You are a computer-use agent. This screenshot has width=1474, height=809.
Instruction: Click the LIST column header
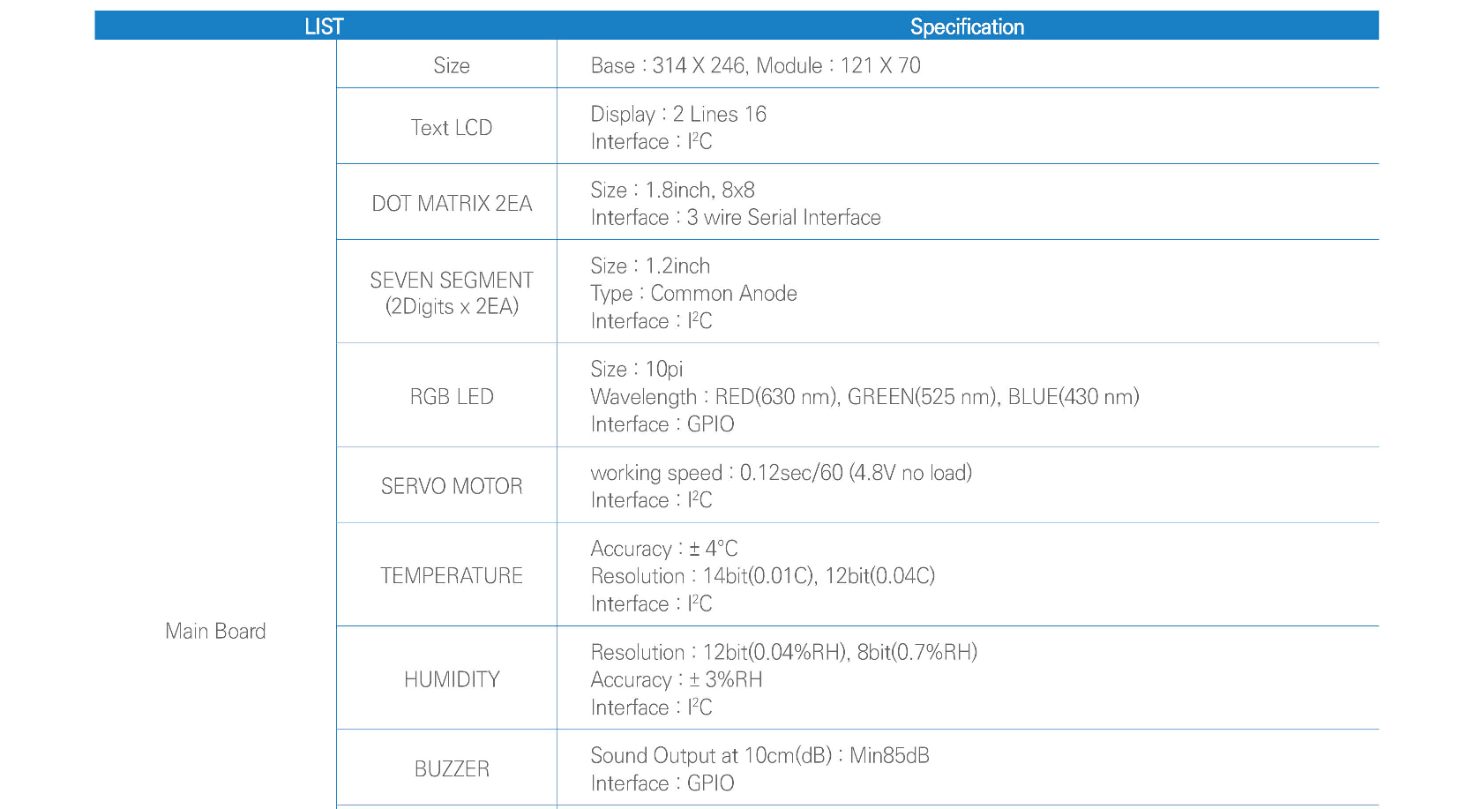pyautogui.click(x=324, y=26)
